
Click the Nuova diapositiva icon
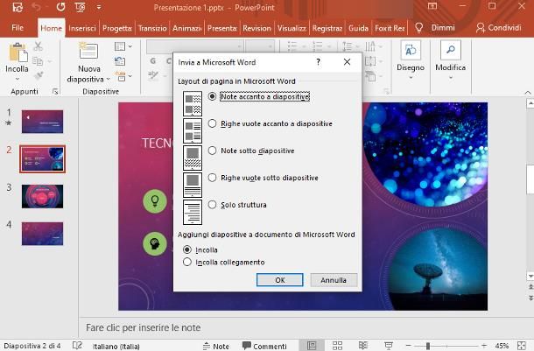(88, 51)
